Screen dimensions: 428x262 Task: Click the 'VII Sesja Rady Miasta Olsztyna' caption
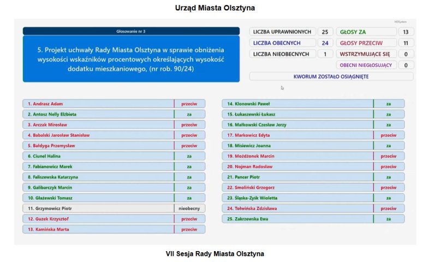215,254
